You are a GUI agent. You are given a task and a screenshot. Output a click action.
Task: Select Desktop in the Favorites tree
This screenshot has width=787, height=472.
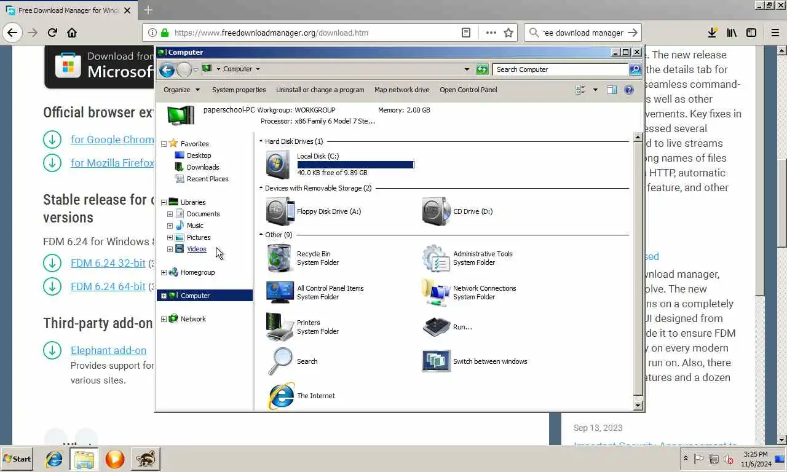[199, 155]
